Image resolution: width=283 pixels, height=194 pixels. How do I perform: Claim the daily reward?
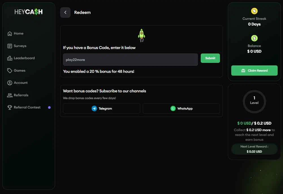pyautogui.click(x=254, y=71)
